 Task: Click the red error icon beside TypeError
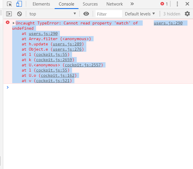[x=8, y=22]
